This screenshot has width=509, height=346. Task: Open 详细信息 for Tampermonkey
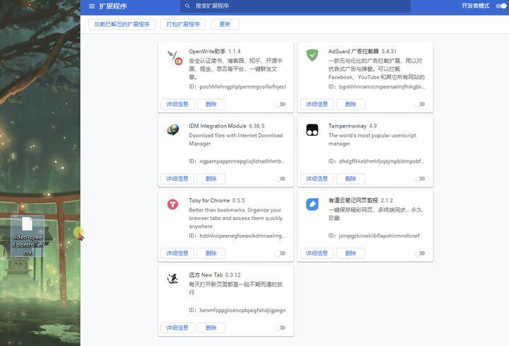(x=317, y=179)
